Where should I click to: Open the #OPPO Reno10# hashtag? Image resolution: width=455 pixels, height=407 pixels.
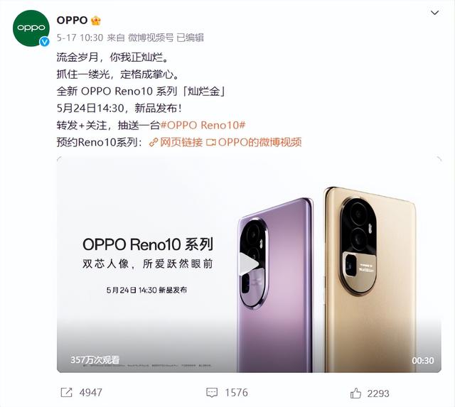click(203, 125)
